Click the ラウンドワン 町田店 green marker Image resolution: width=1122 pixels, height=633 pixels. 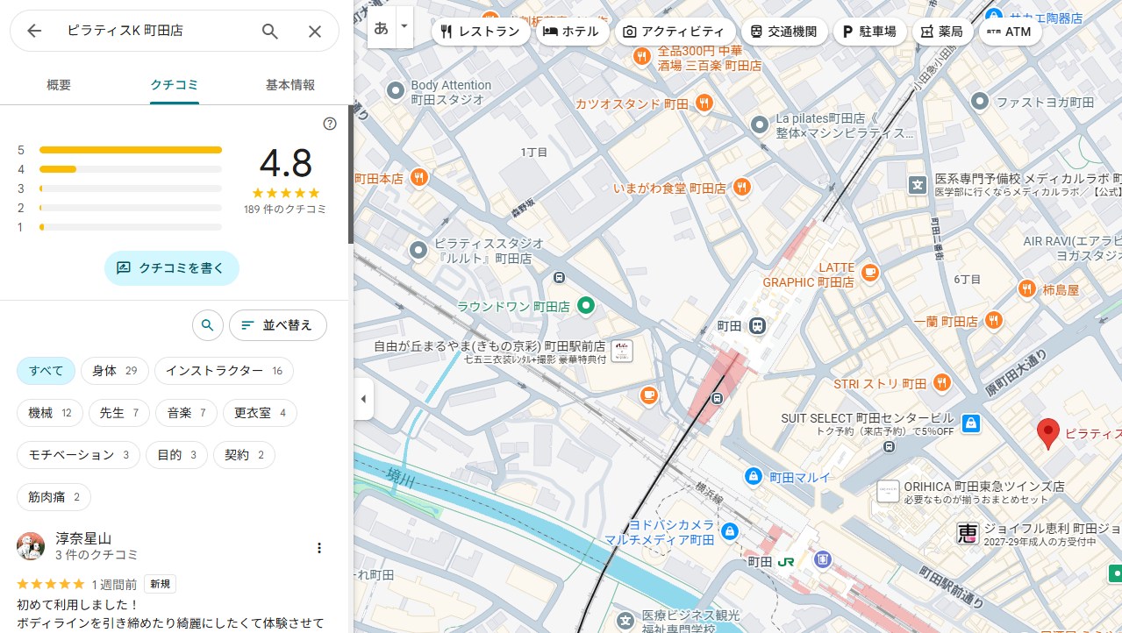click(586, 306)
